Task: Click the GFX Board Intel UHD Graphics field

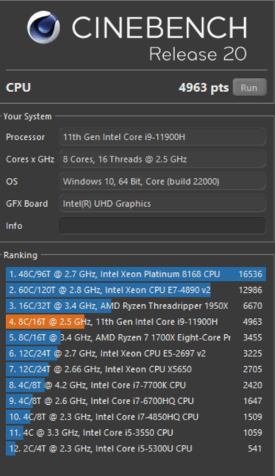Action: pos(162,203)
